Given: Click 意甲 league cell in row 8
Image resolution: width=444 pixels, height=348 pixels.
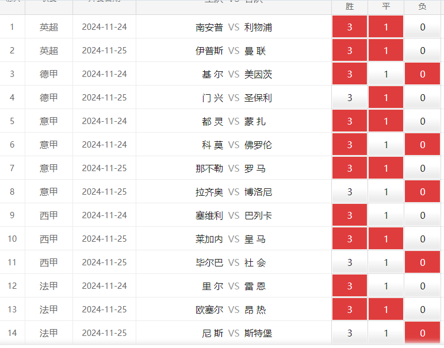Looking at the screenshot, I should pyautogui.click(x=49, y=192).
